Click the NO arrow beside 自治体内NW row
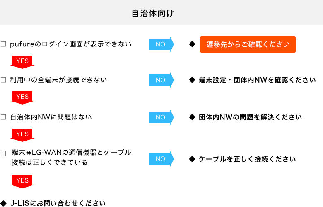 coord(161,117)
